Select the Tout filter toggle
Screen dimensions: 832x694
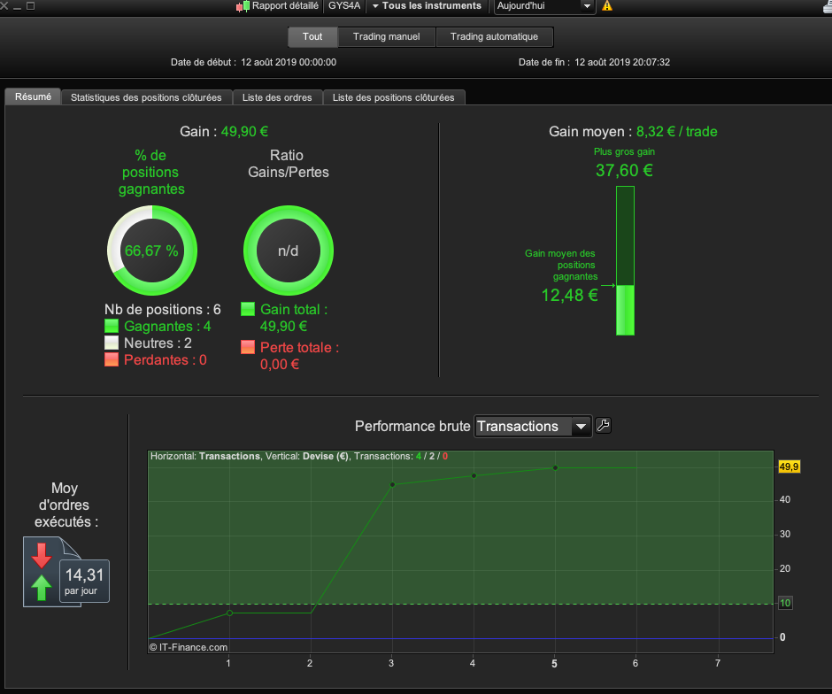312,36
